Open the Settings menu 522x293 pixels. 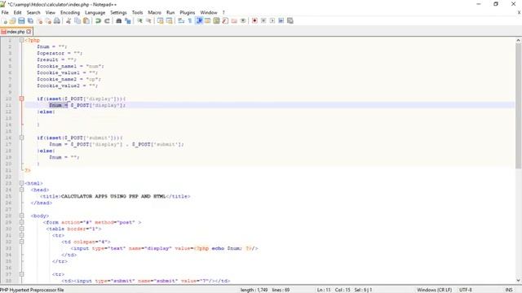click(118, 13)
